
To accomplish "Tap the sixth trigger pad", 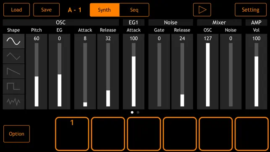I will pyautogui.click(x=252, y=134).
